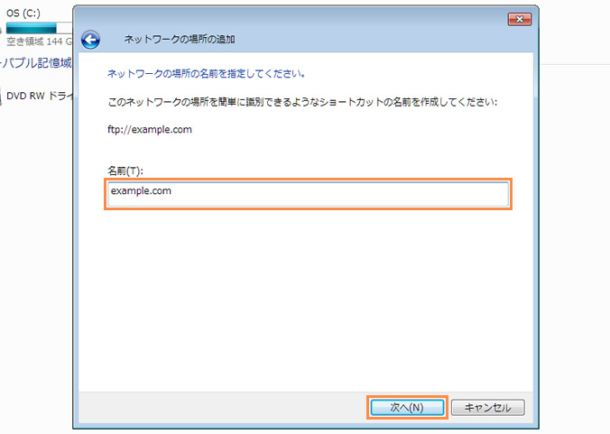Select the DVD RW drive icon

pyautogui.click(x=2, y=93)
